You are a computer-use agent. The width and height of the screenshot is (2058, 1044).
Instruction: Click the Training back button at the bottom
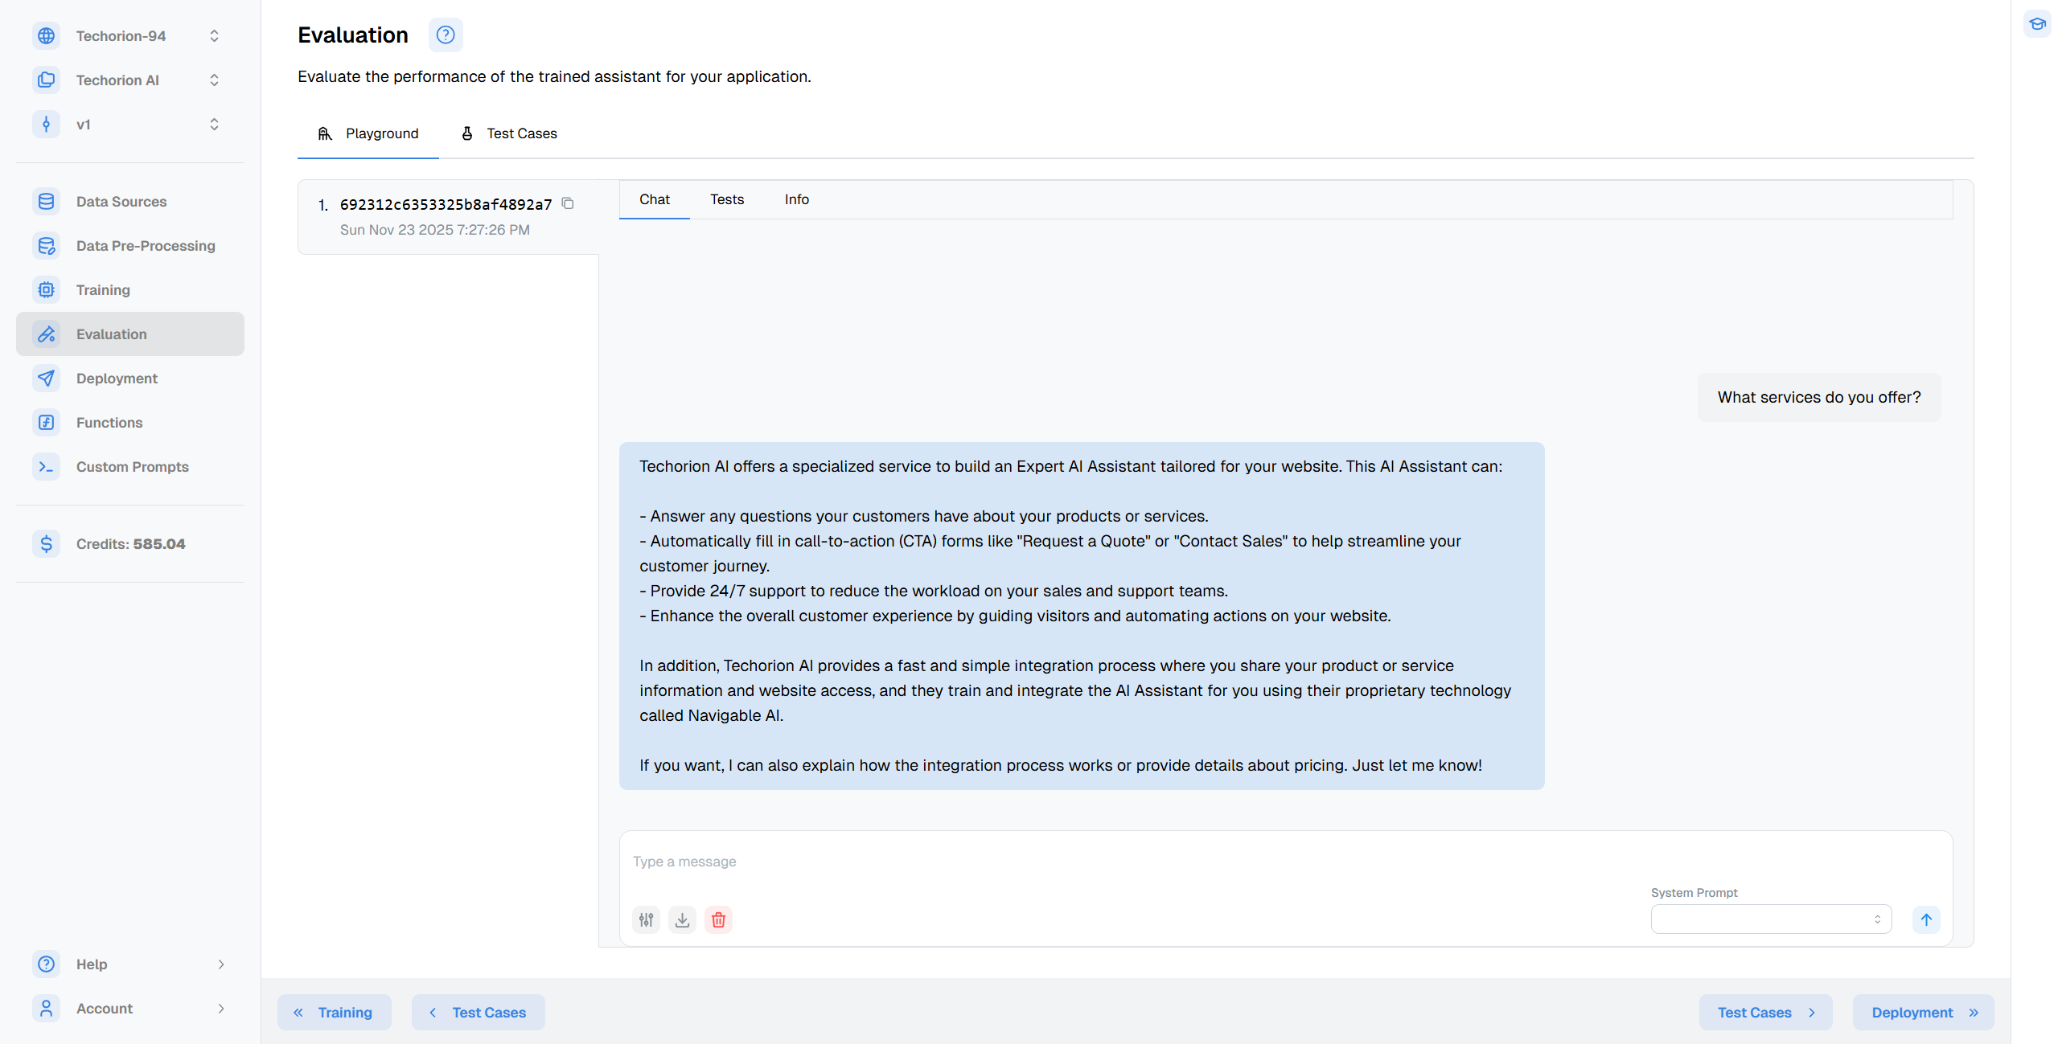click(x=335, y=1013)
